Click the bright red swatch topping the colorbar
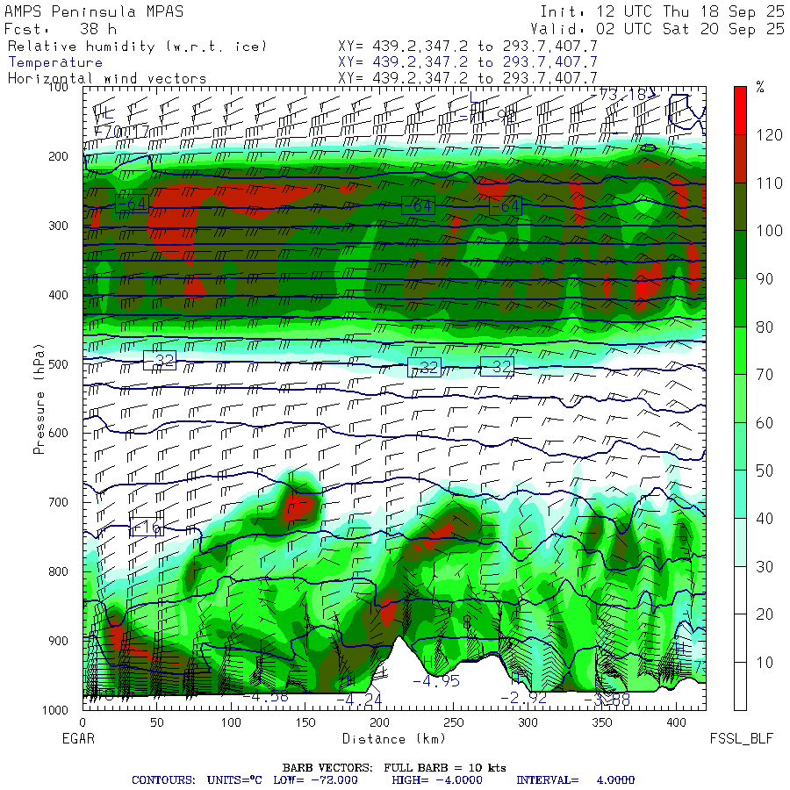This screenshot has height=790, width=790. coord(740,111)
